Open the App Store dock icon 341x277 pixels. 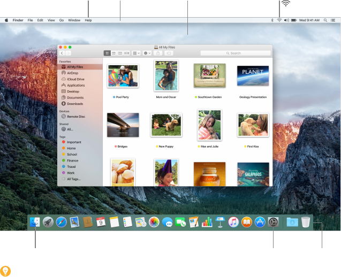(x=260, y=222)
